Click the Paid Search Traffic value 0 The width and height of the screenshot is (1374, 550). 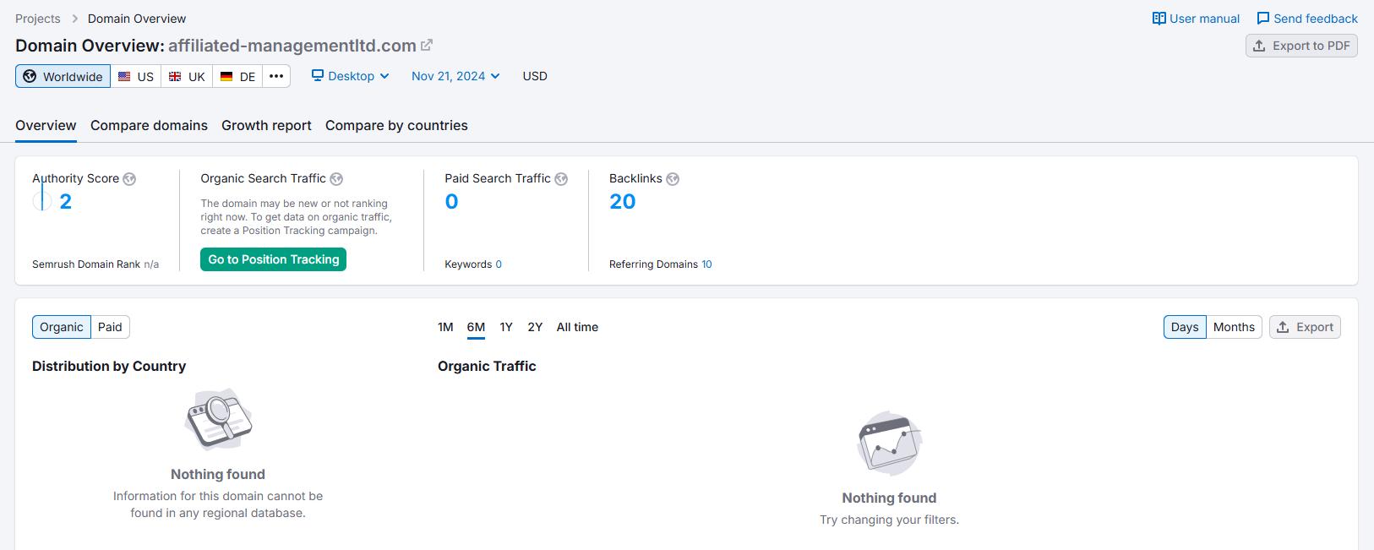pos(451,201)
